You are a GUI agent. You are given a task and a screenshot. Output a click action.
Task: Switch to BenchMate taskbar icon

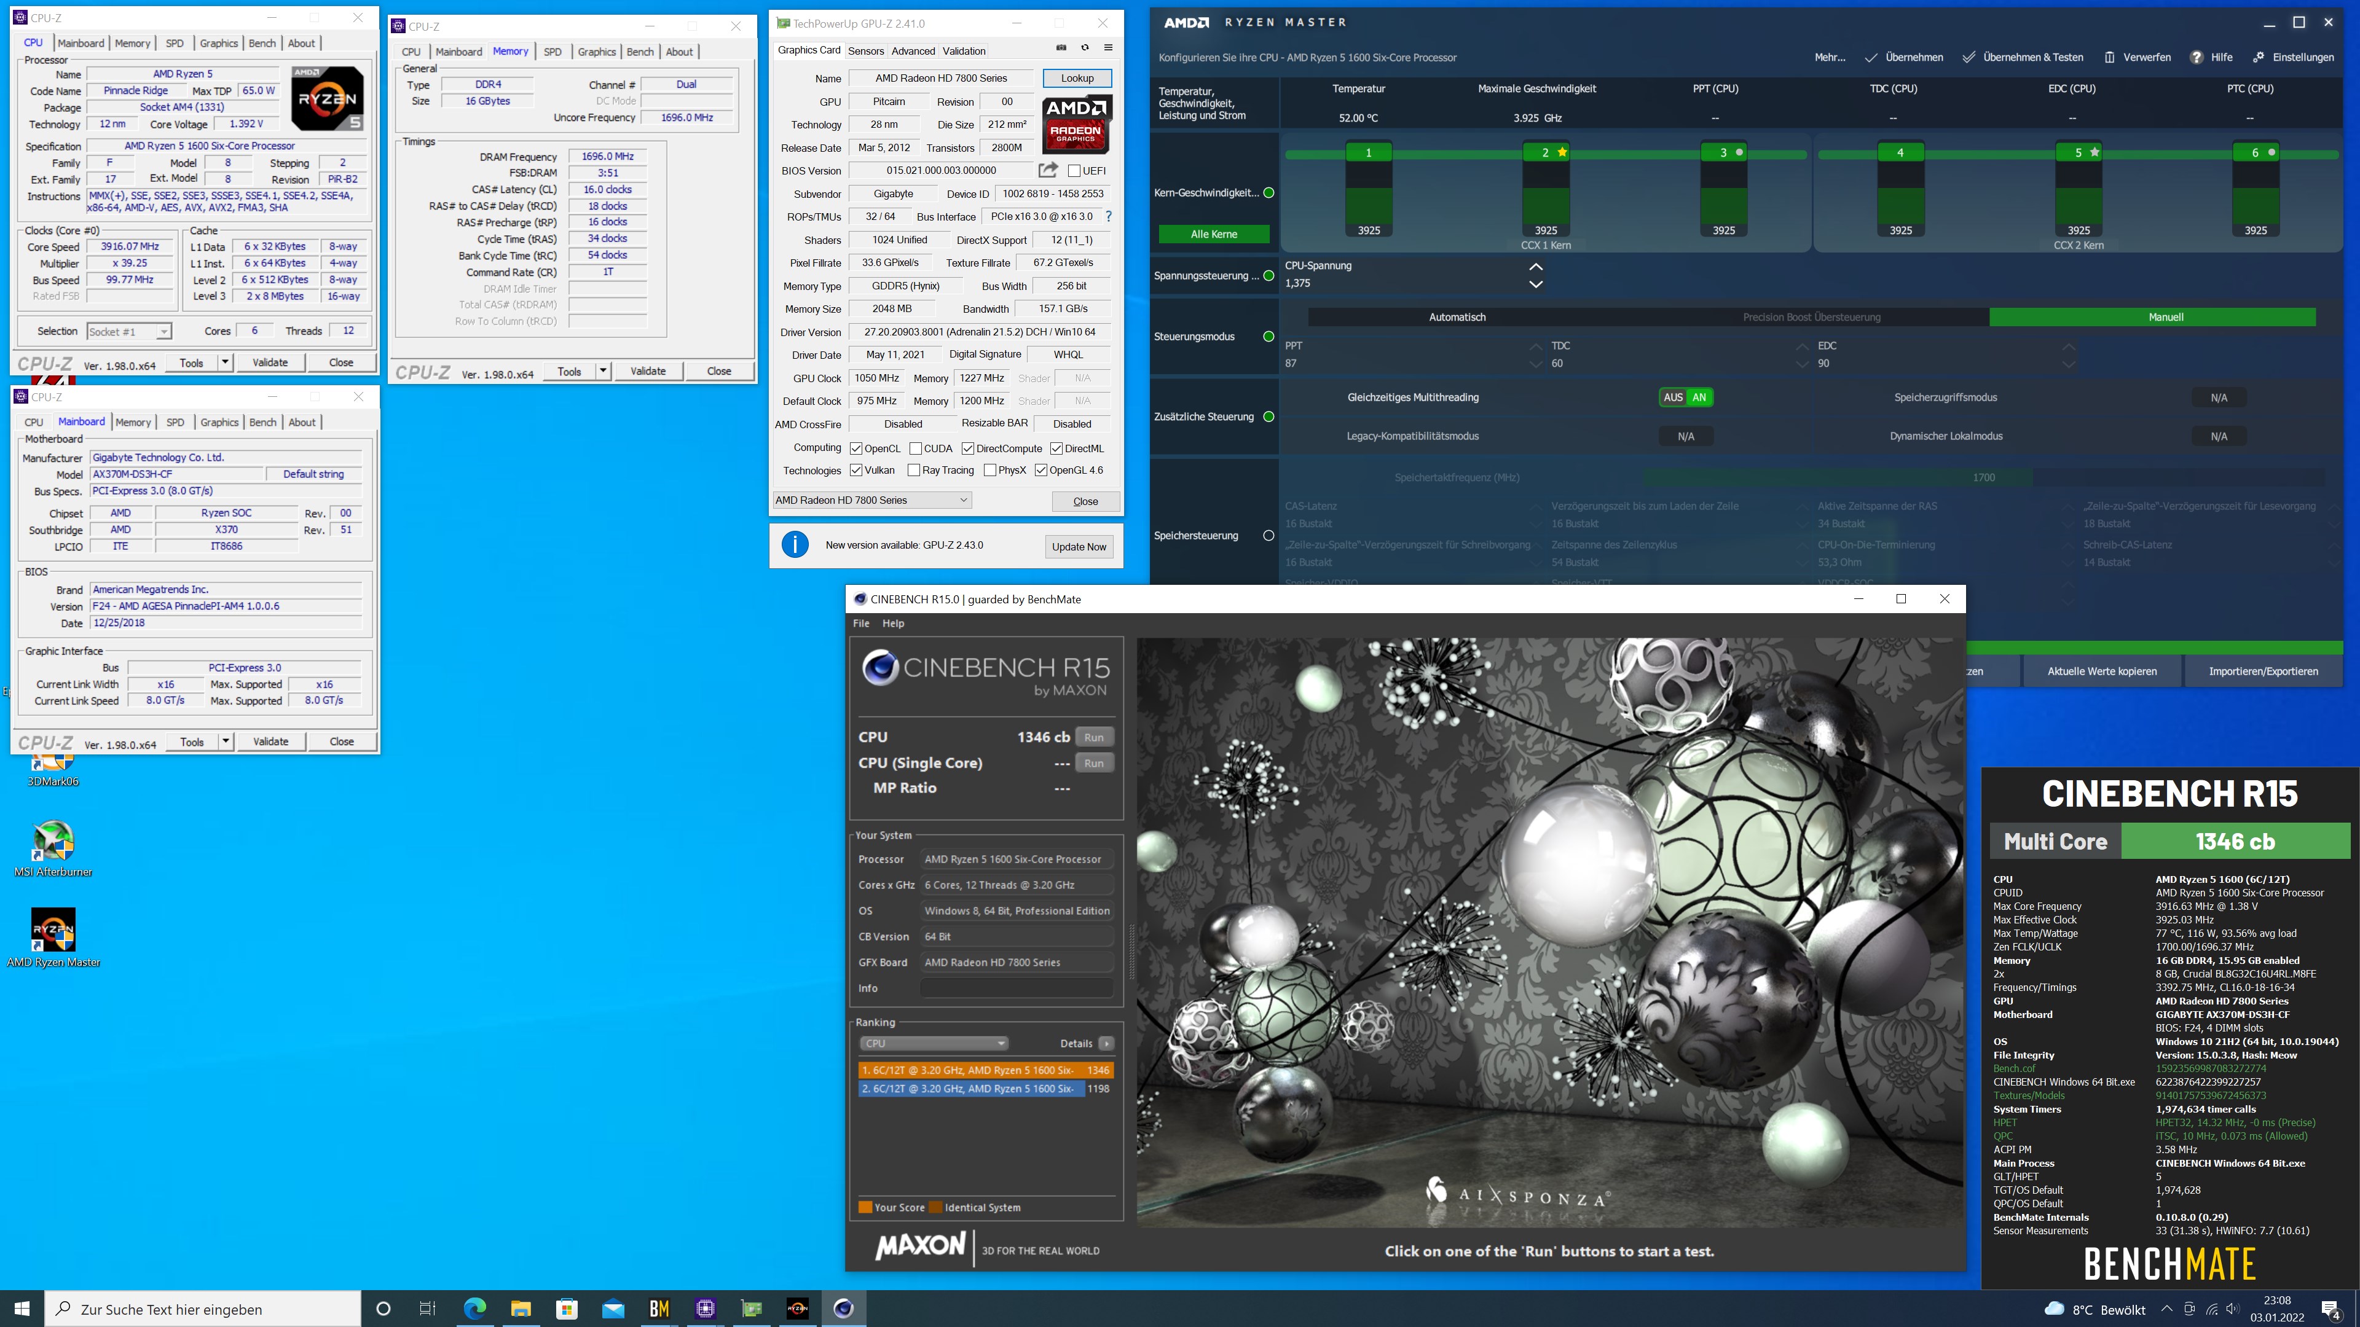click(x=659, y=1309)
